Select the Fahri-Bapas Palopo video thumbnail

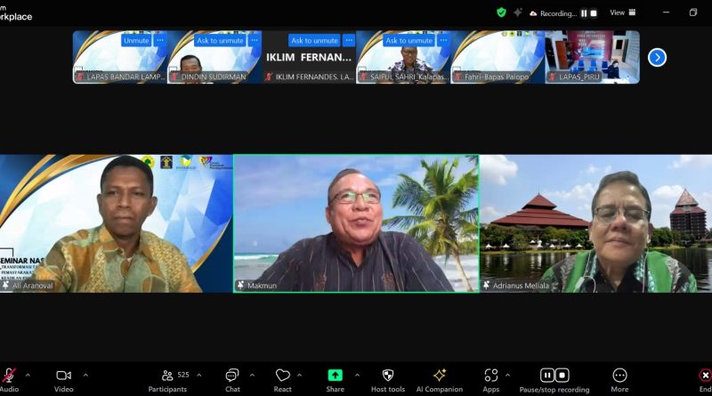(x=498, y=57)
